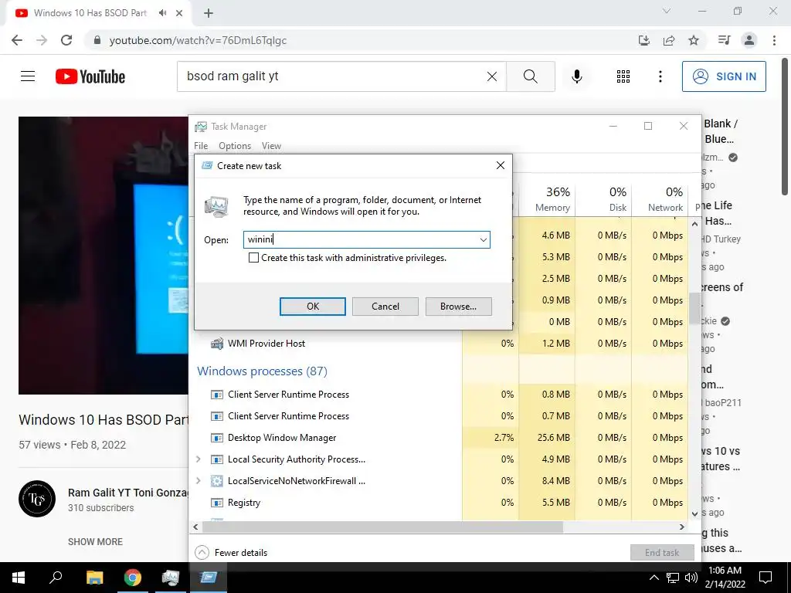
Task: Select the Desktop Window Manager process
Action: click(x=281, y=438)
